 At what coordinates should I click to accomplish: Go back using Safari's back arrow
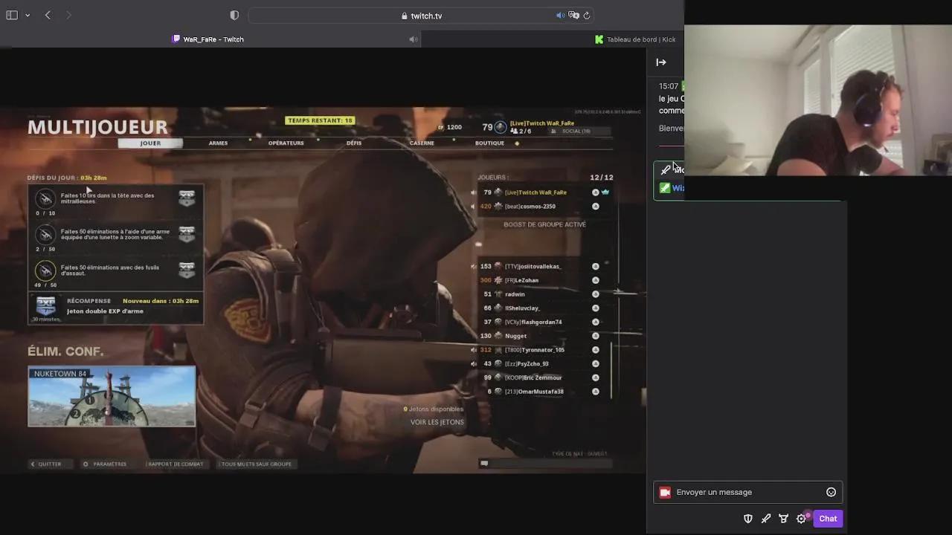tap(48, 15)
